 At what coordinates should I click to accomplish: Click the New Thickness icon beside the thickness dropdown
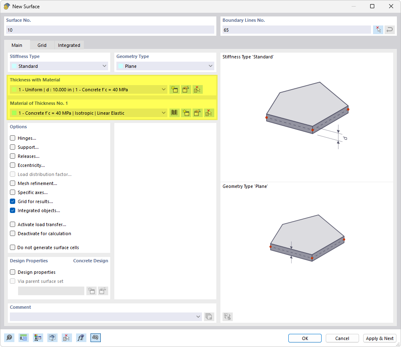(x=174, y=90)
